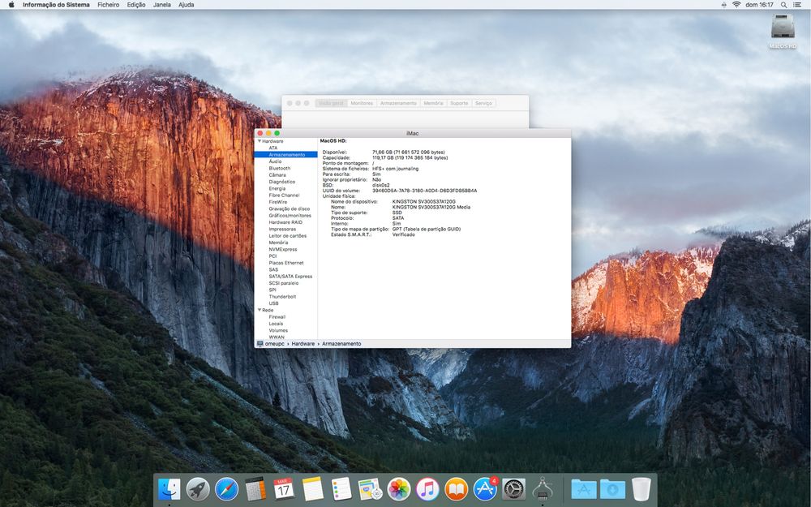Image resolution: width=811 pixels, height=507 pixels.
Task: Open the Ajuda menu
Action: (x=186, y=5)
